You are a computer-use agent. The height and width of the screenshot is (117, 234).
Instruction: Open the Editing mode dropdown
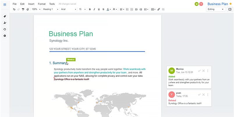[216, 9]
